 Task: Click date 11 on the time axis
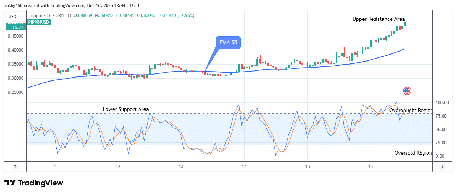click(x=55, y=167)
